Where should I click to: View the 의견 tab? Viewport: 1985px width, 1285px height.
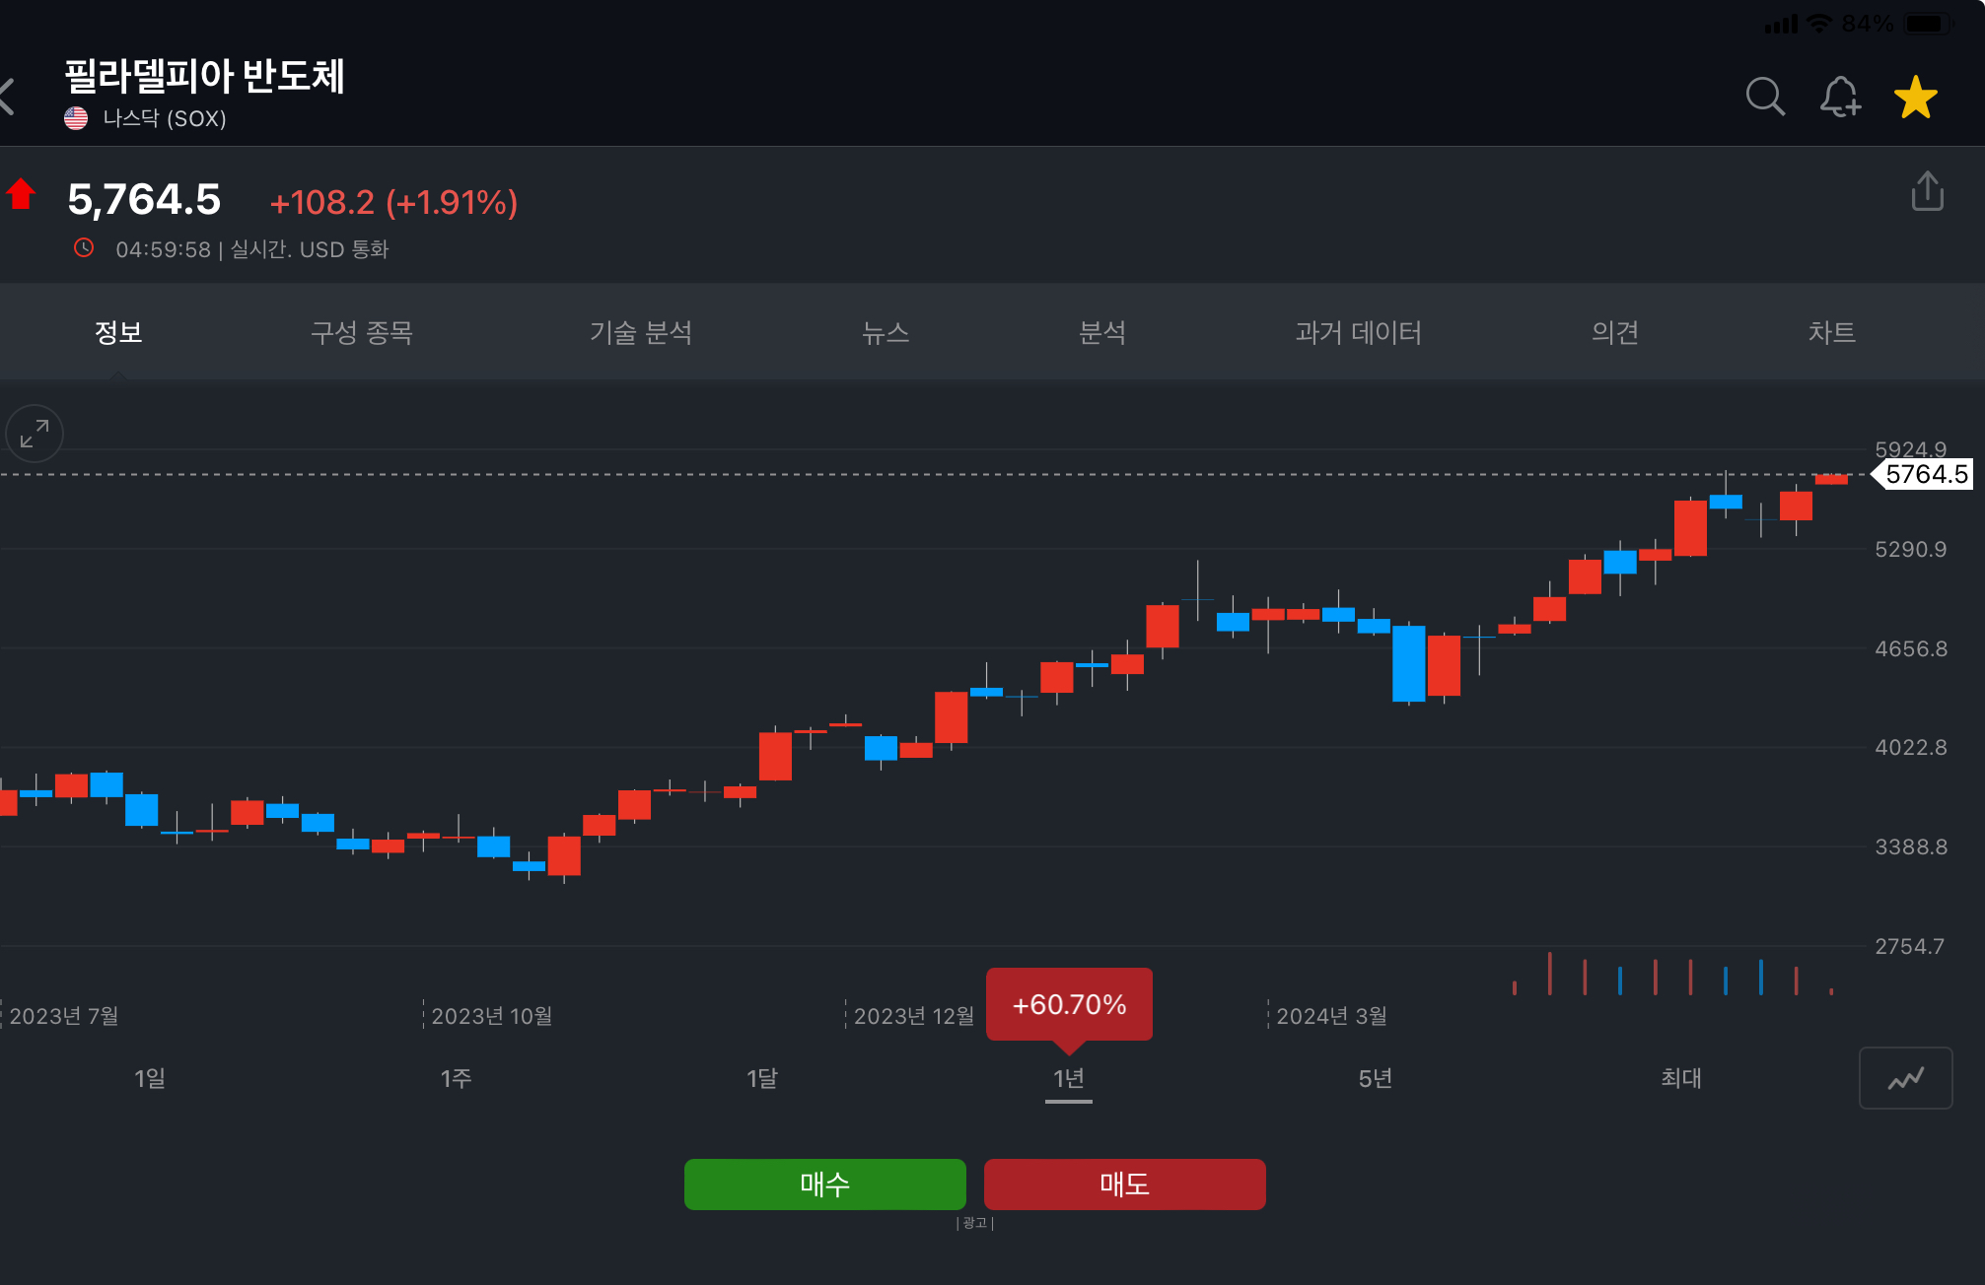[x=1615, y=332]
